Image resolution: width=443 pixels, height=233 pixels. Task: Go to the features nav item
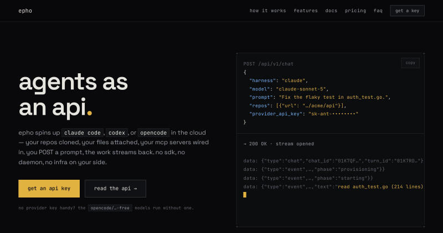tap(306, 11)
